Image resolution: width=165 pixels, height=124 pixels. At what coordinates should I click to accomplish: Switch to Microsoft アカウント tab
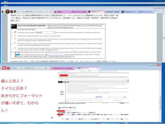(63, 68)
